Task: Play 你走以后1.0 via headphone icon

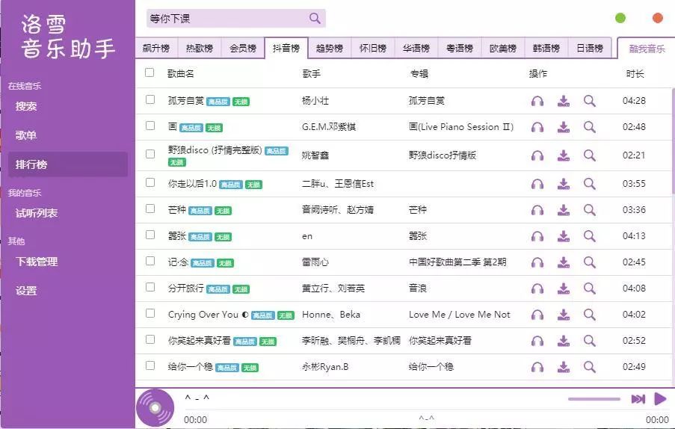Action: (x=537, y=184)
